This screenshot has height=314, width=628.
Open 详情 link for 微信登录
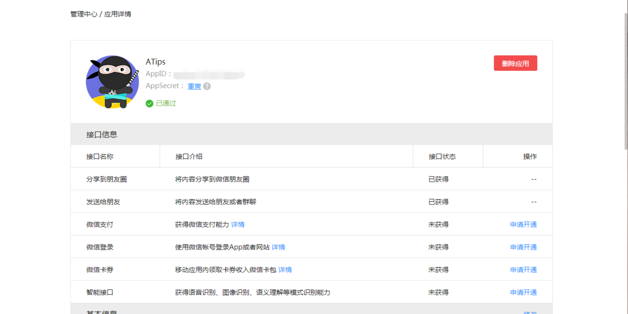point(279,247)
